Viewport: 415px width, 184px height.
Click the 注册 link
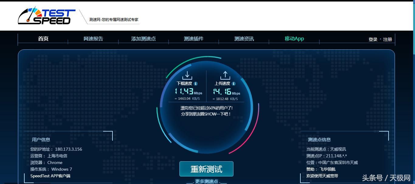click(x=388, y=39)
